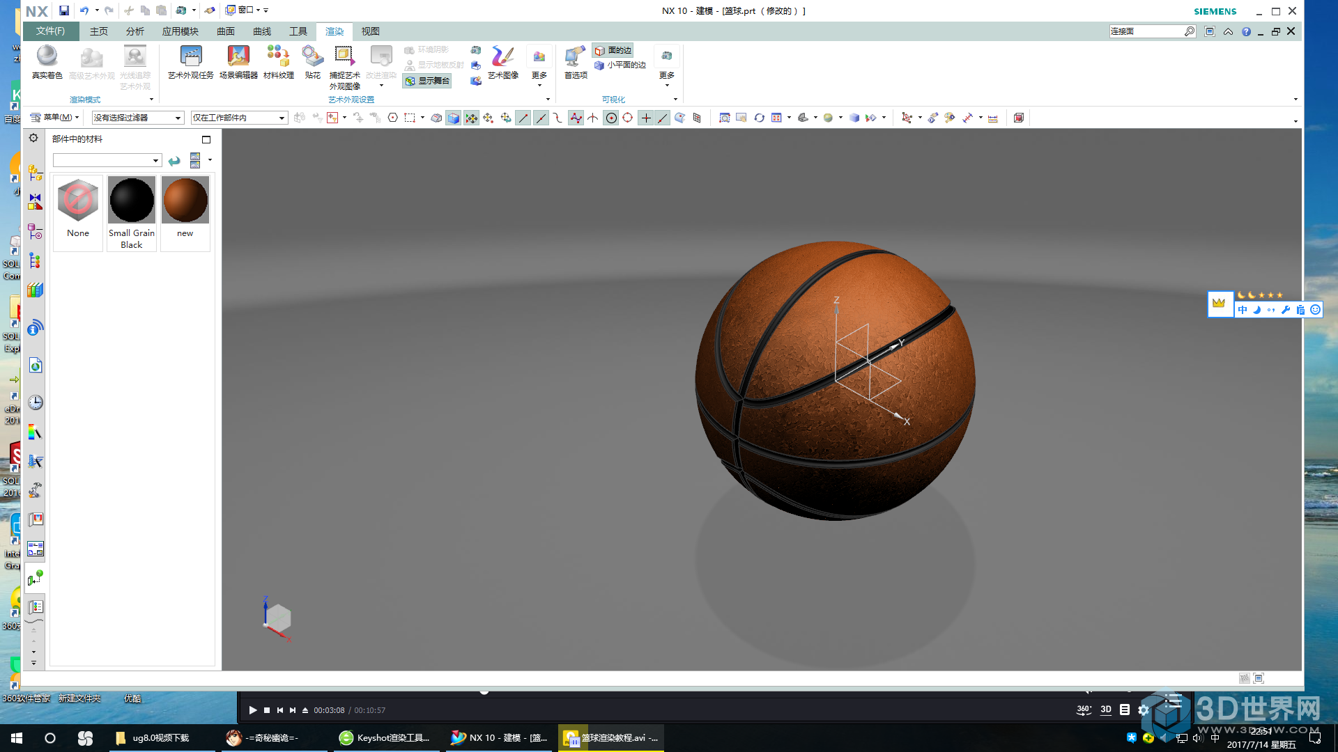Screen dimensions: 1338x752
Task: Toggle the arc center snap option
Action: pyautogui.click(x=611, y=118)
